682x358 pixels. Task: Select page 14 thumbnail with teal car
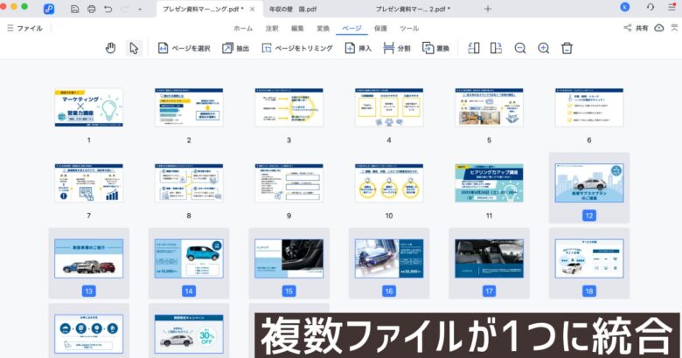tap(188, 258)
